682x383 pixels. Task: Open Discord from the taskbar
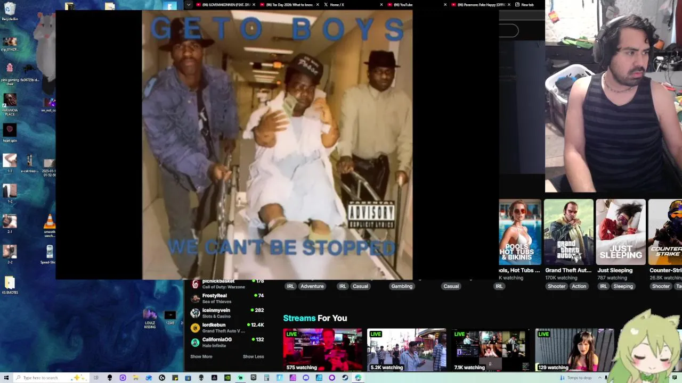pyautogui.click(x=306, y=378)
